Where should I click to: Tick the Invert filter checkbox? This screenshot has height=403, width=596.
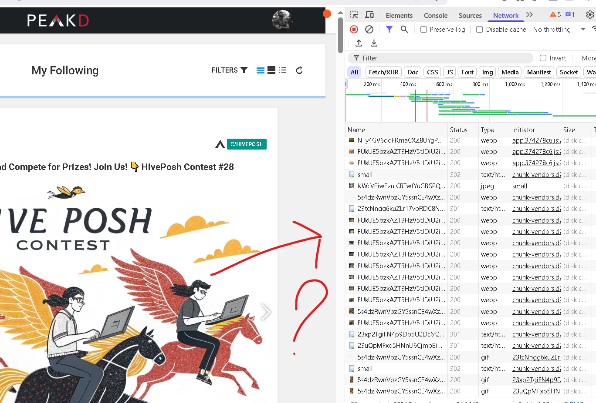tap(543, 58)
